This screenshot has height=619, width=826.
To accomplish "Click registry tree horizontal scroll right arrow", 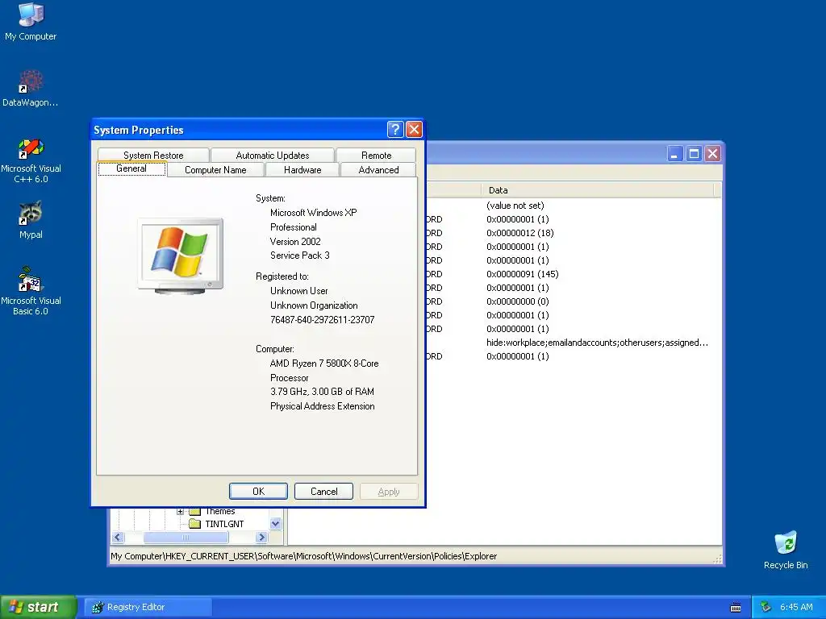I will (x=261, y=538).
